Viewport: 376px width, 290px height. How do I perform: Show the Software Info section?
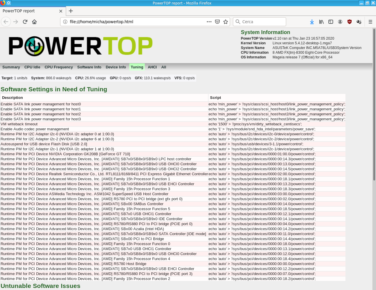[x=89, y=67]
